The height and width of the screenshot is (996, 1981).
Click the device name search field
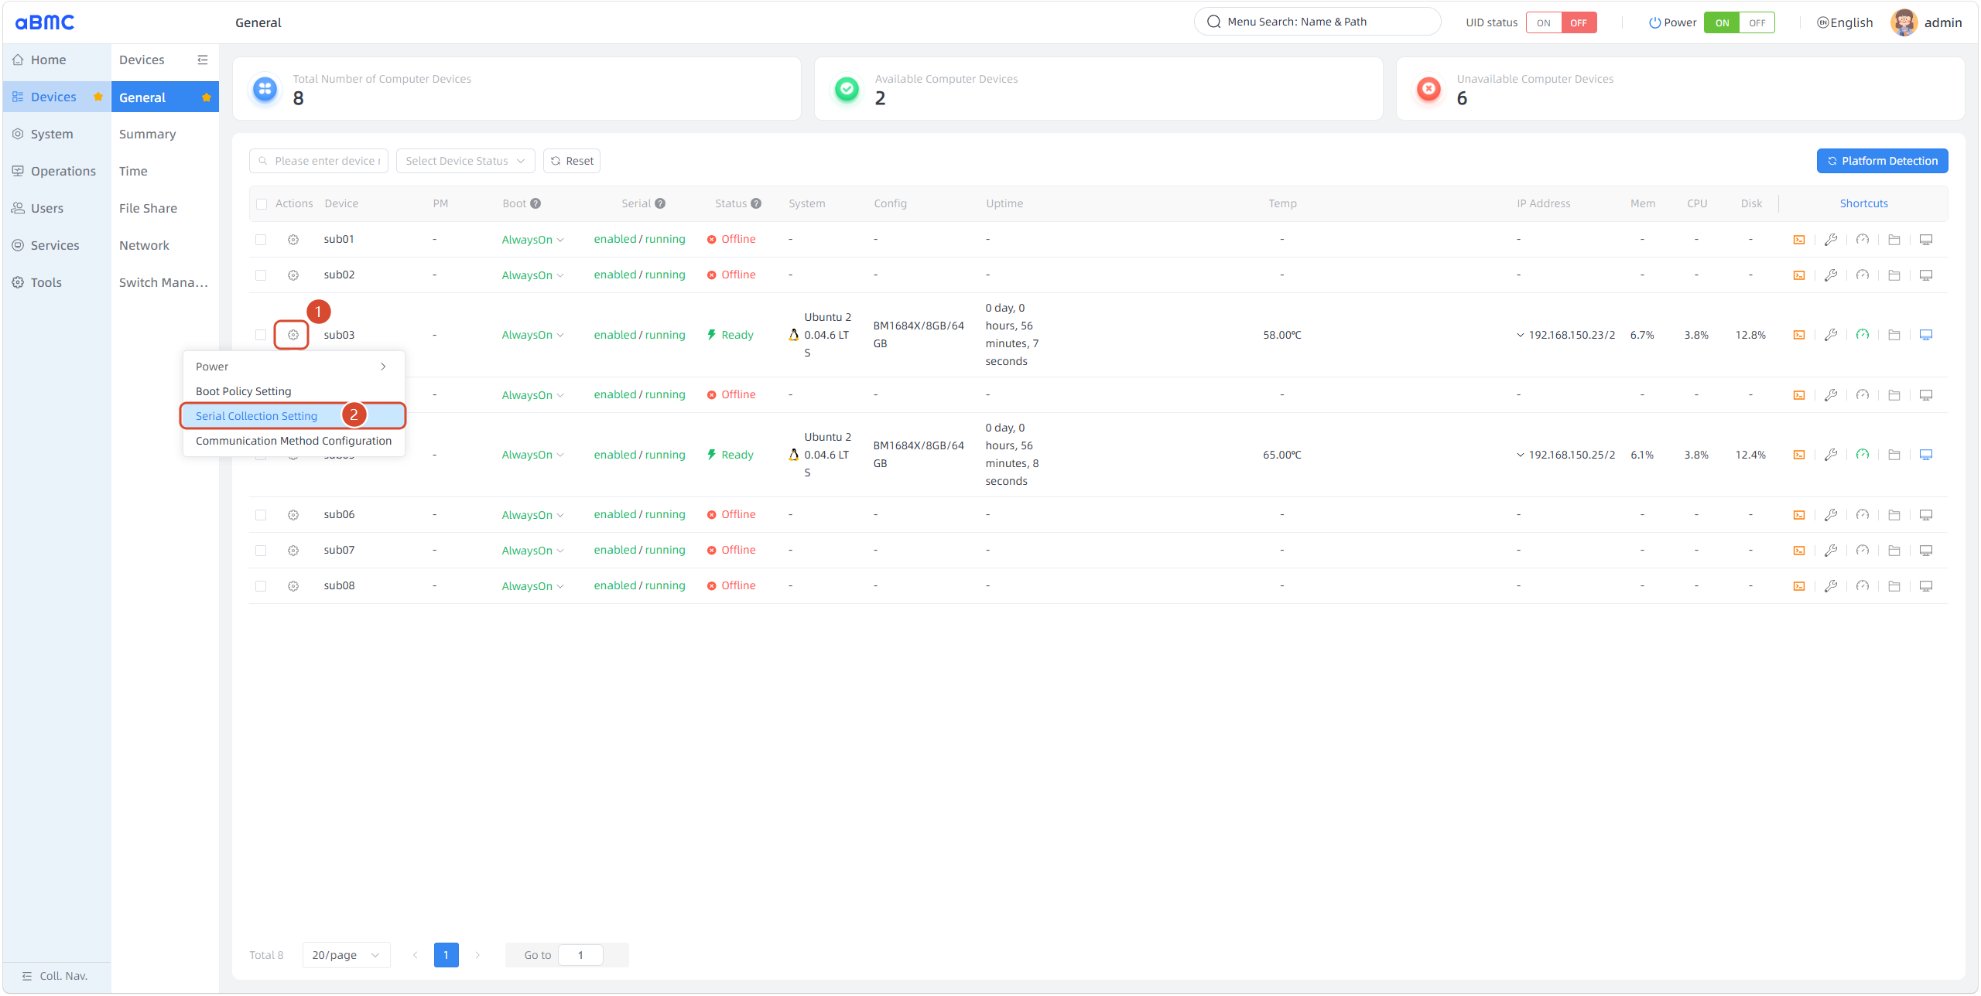pyautogui.click(x=319, y=161)
